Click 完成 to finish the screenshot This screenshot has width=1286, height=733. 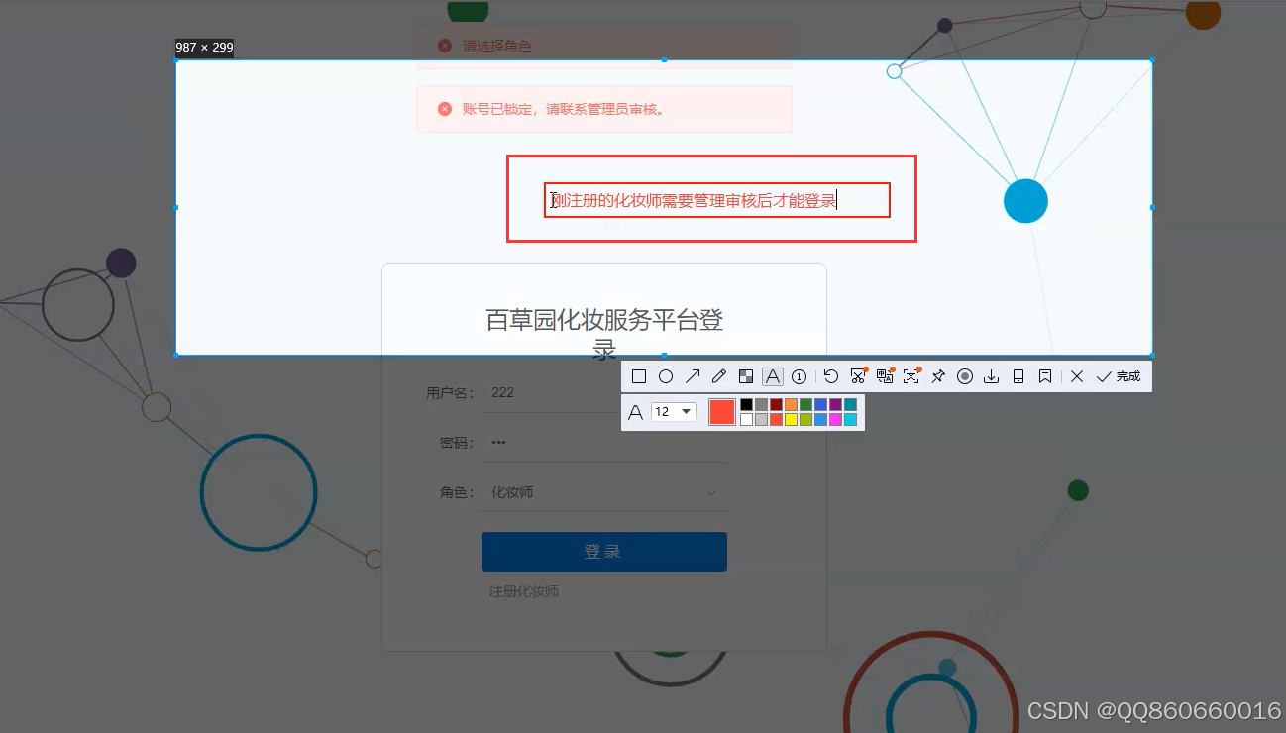pyautogui.click(x=1119, y=376)
